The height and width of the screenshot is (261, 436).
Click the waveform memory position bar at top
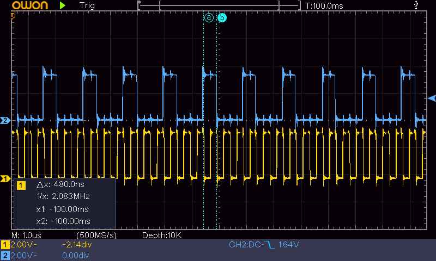(219, 5)
